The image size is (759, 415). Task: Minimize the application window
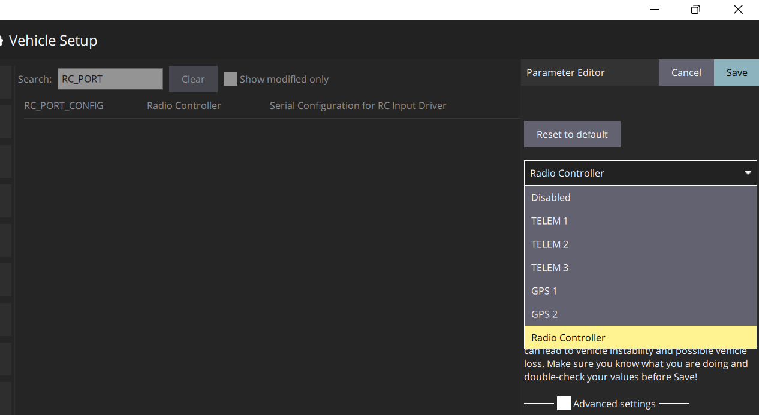pos(654,10)
